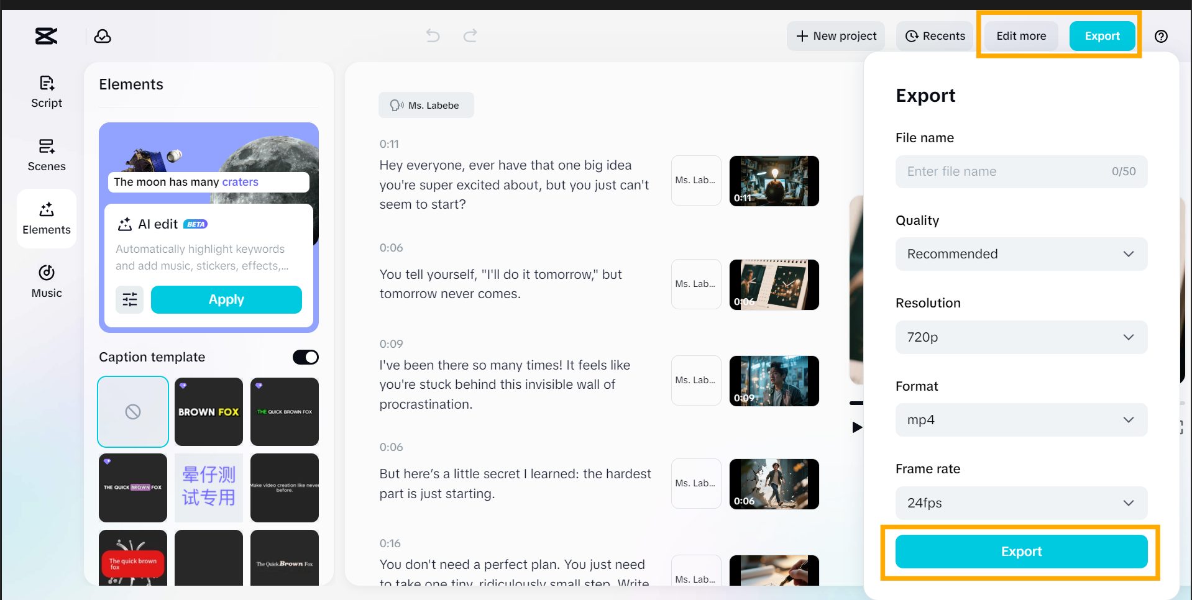Viewport: 1192px width, 600px height.
Task: Click the redo arrow
Action: pyautogui.click(x=470, y=36)
